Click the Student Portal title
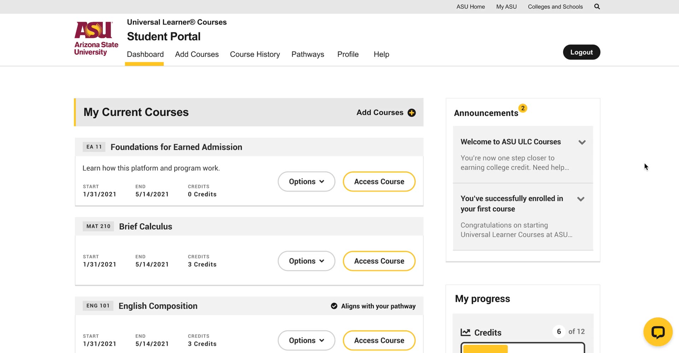Image resolution: width=679 pixels, height=353 pixels. coord(164,36)
